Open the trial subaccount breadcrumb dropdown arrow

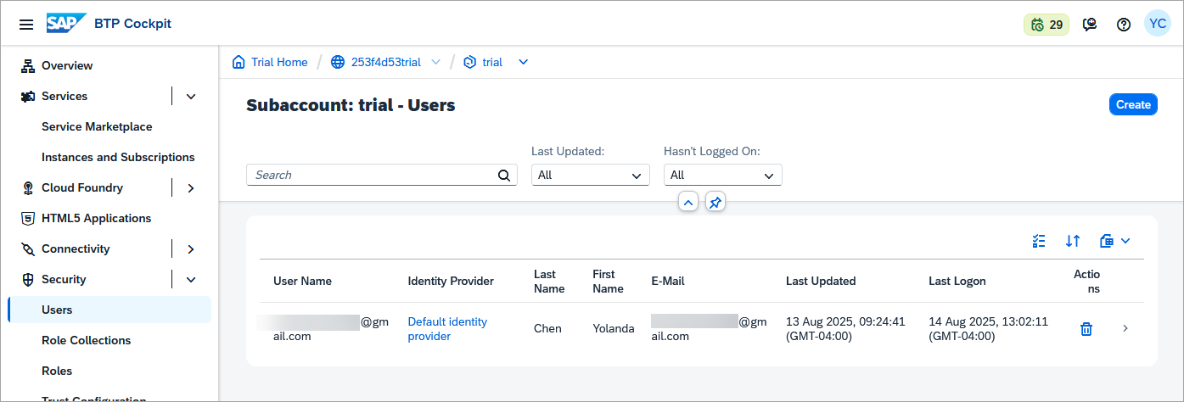point(523,62)
